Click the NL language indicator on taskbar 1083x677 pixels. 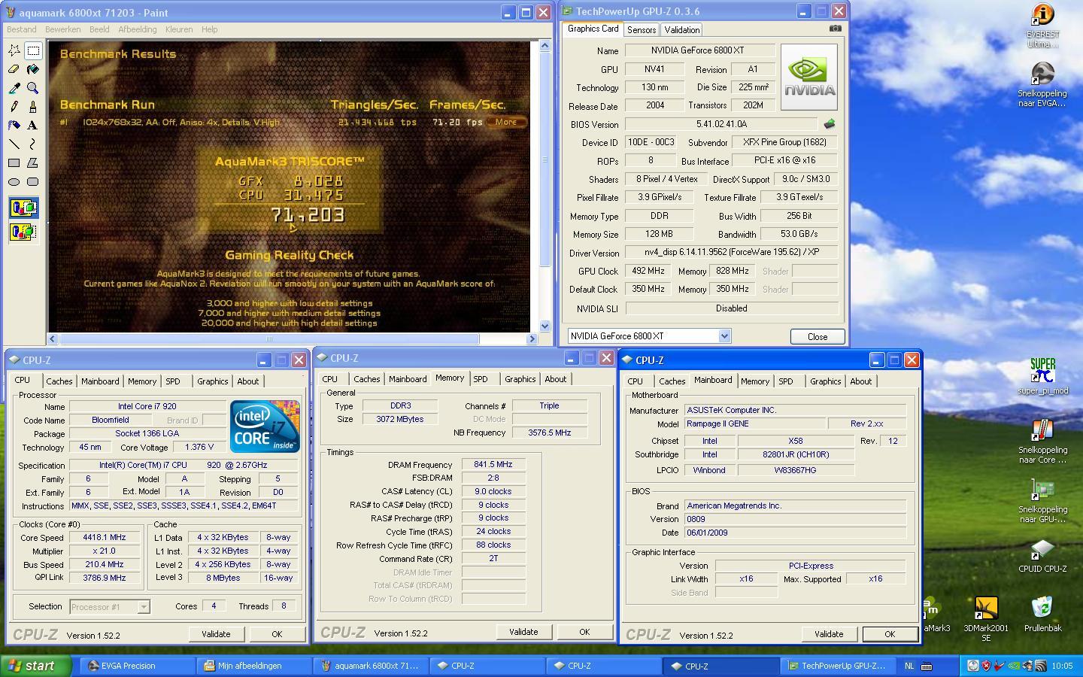click(x=909, y=666)
